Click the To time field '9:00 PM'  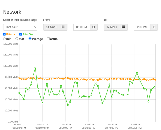(142, 27)
